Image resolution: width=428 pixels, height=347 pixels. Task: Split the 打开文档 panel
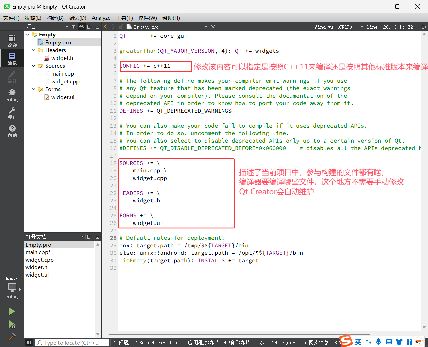[90, 237]
